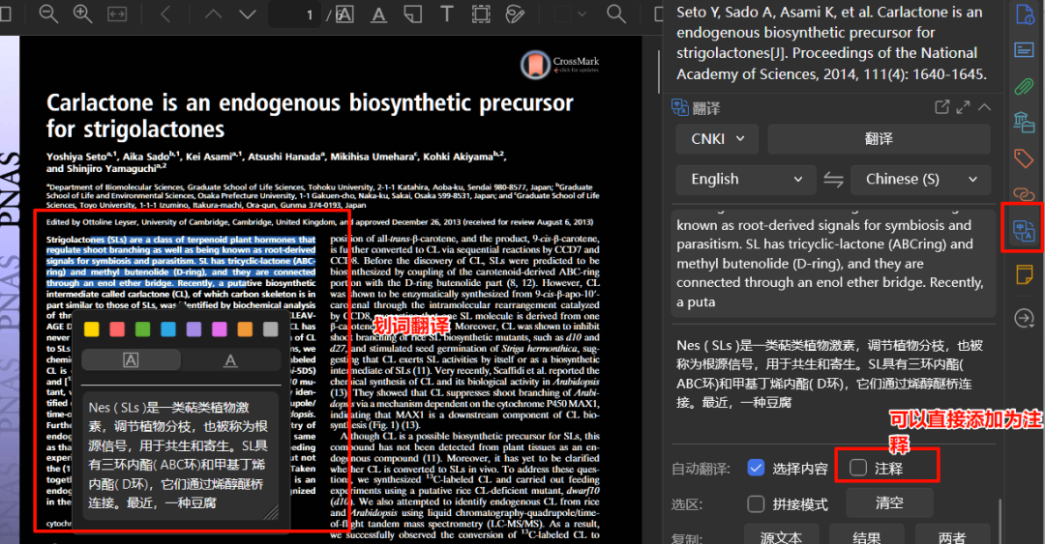This screenshot has height=544, width=1045.
Task: Select the underline text tool in top toolbar
Action: [x=378, y=14]
